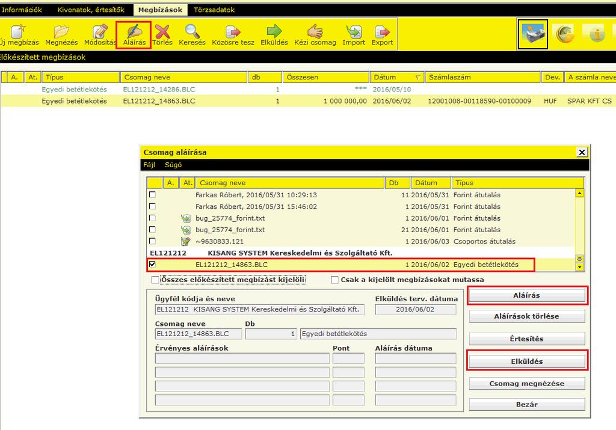Click the status icon on ~9630833.121 row
Screen dimensions: 616x430
click(185, 241)
